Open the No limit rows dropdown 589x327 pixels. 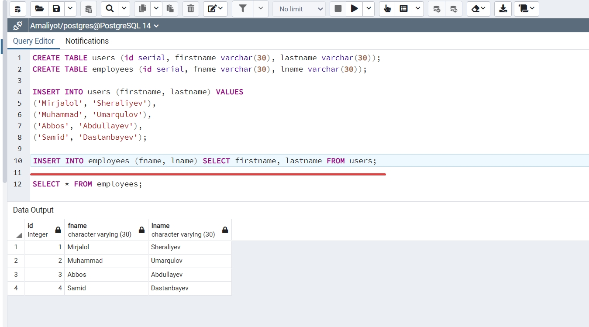(300, 9)
